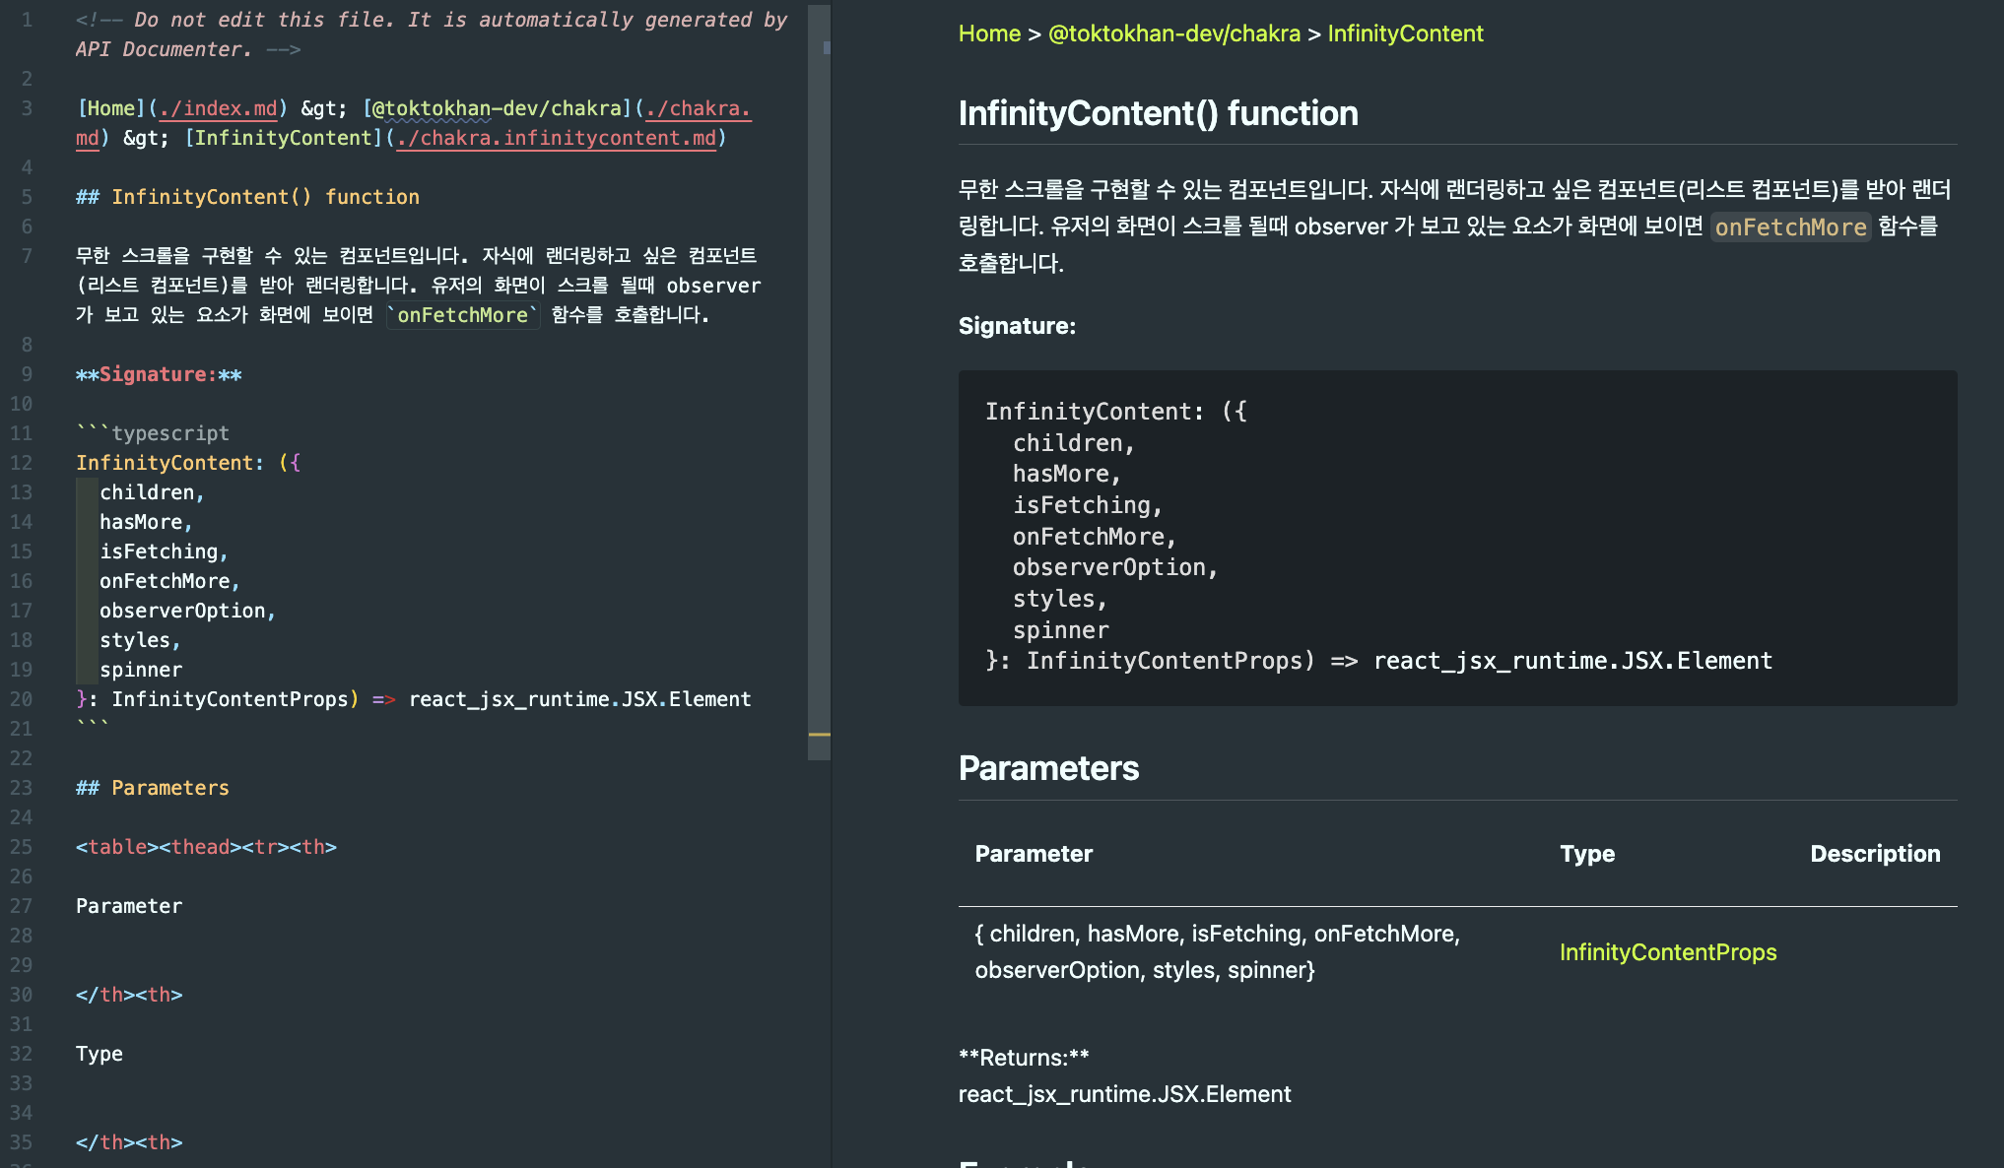Click line number 12 in the gutter

click(22, 463)
